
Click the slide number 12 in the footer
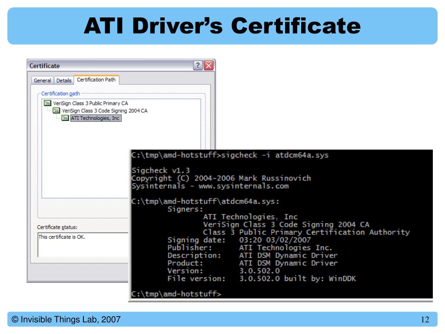[425, 320]
